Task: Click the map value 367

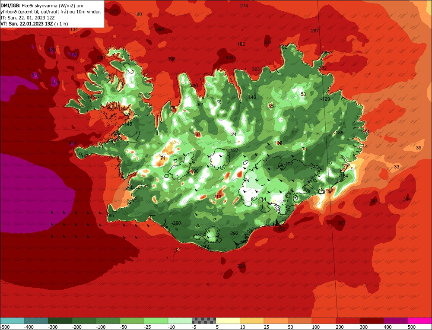Action: pos(341,223)
